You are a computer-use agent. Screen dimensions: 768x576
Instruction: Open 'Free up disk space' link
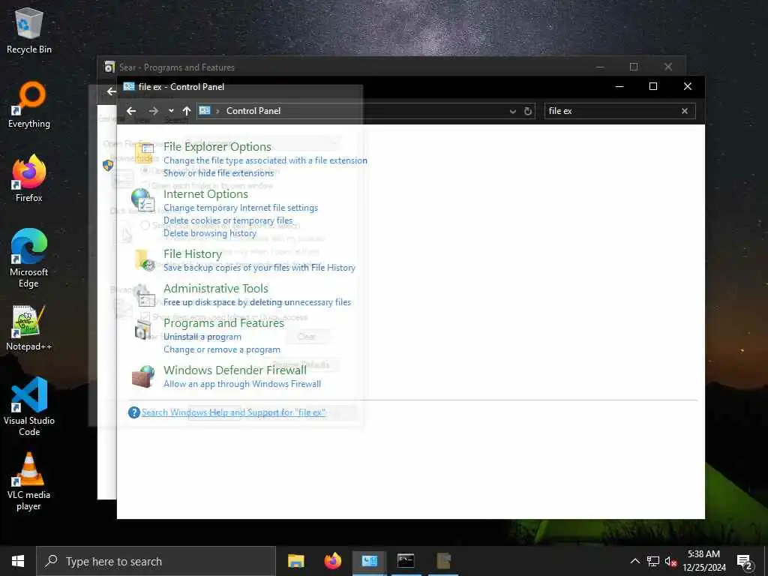point(257,302)
